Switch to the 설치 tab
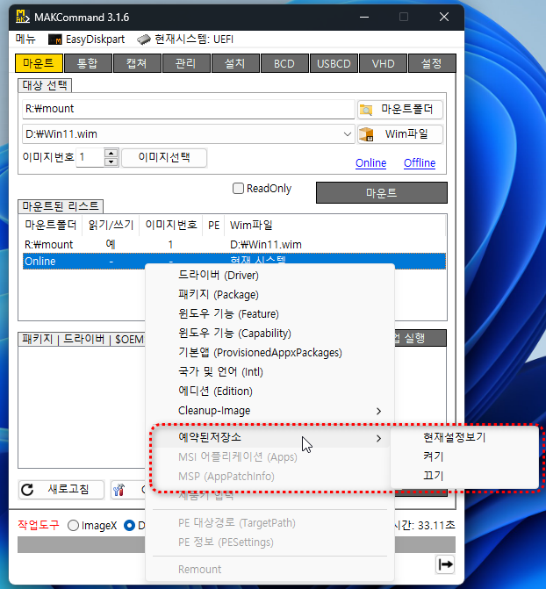Viewport: 546px width, 589px height. [x=235, y=63]
